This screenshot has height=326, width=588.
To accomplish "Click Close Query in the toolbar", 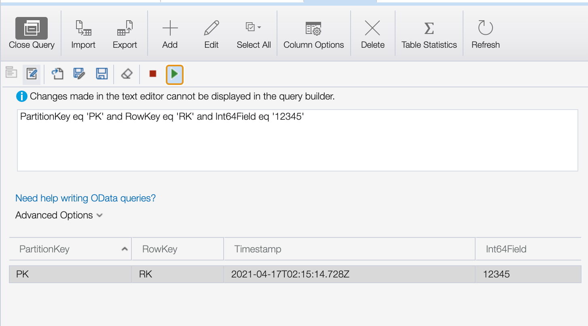I will [x=31, y=33].
